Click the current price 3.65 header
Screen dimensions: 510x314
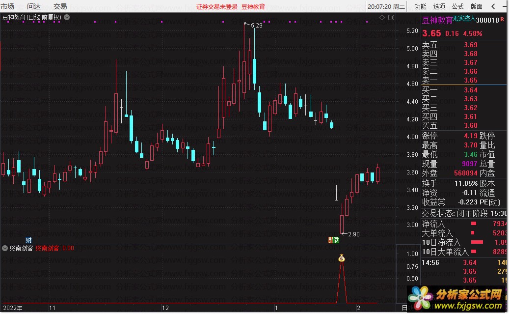(x=431, y=33)
